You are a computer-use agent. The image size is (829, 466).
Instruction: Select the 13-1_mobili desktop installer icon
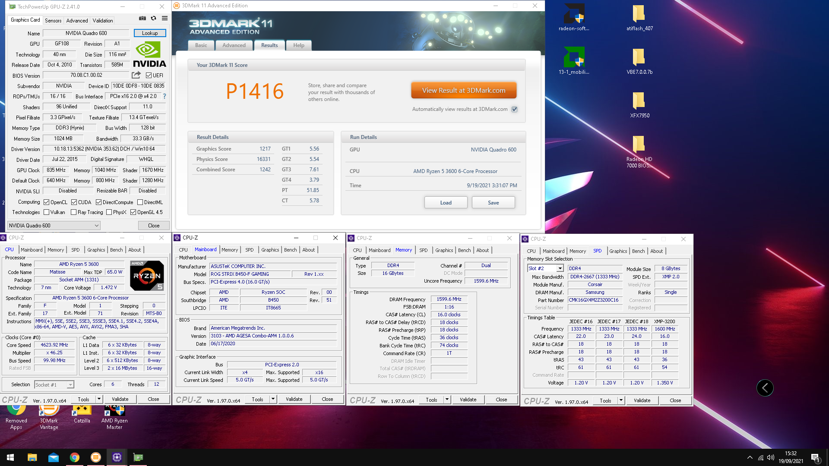(x=574, y=61)
